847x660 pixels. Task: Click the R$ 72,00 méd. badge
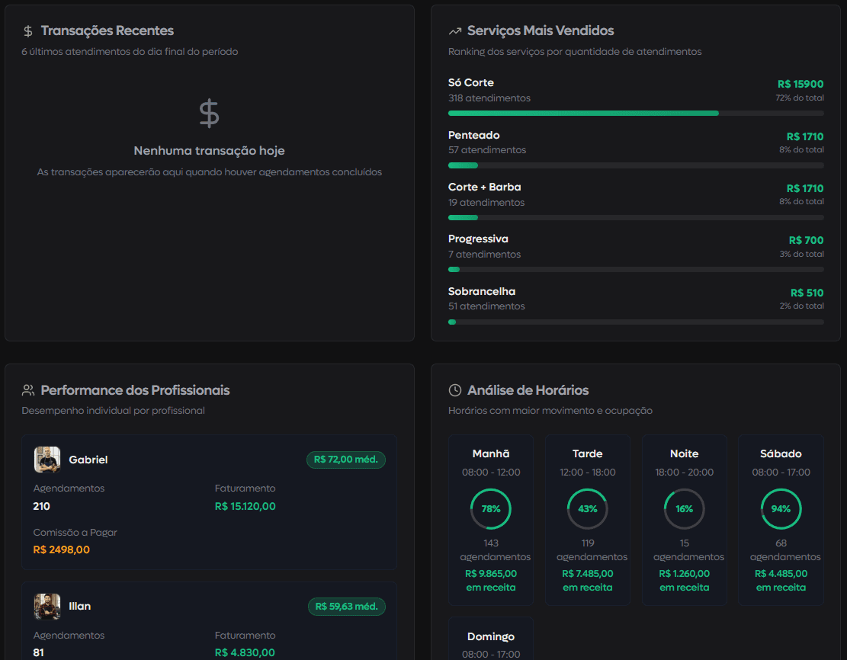(345, 460)
